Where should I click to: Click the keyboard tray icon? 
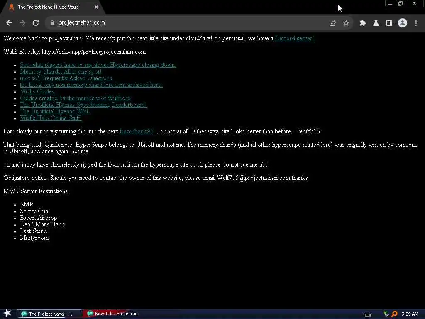368,315
